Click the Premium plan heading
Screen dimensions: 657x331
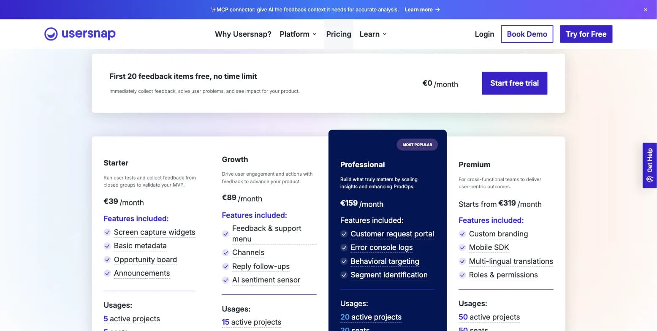coord(475,165)
